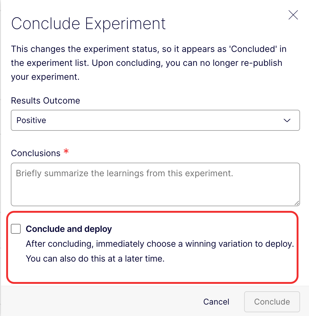Viewport: 309px width, 316px height.
Task: Click the Conclude button
Action: [272, 302]
